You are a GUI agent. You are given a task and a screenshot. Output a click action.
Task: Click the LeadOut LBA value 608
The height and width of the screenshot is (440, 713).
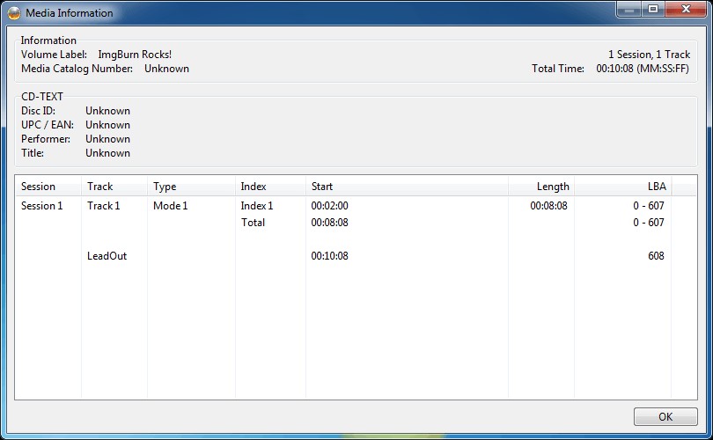[655, 256]
